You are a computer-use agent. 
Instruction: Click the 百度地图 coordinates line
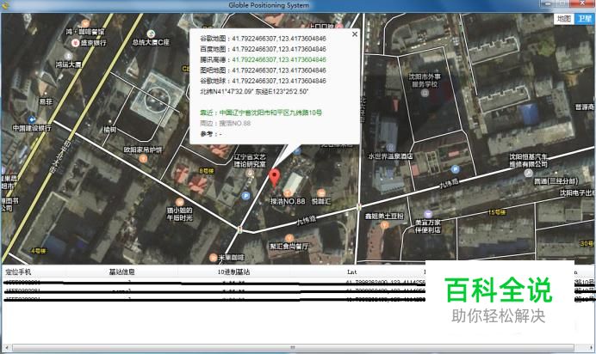pos(263,49)
